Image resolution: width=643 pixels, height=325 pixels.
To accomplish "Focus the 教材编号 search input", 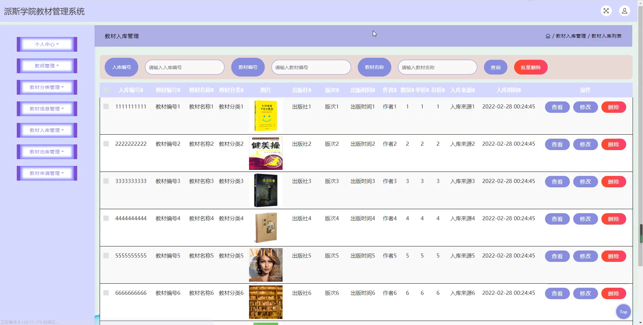I will click(x=311, y=67).
